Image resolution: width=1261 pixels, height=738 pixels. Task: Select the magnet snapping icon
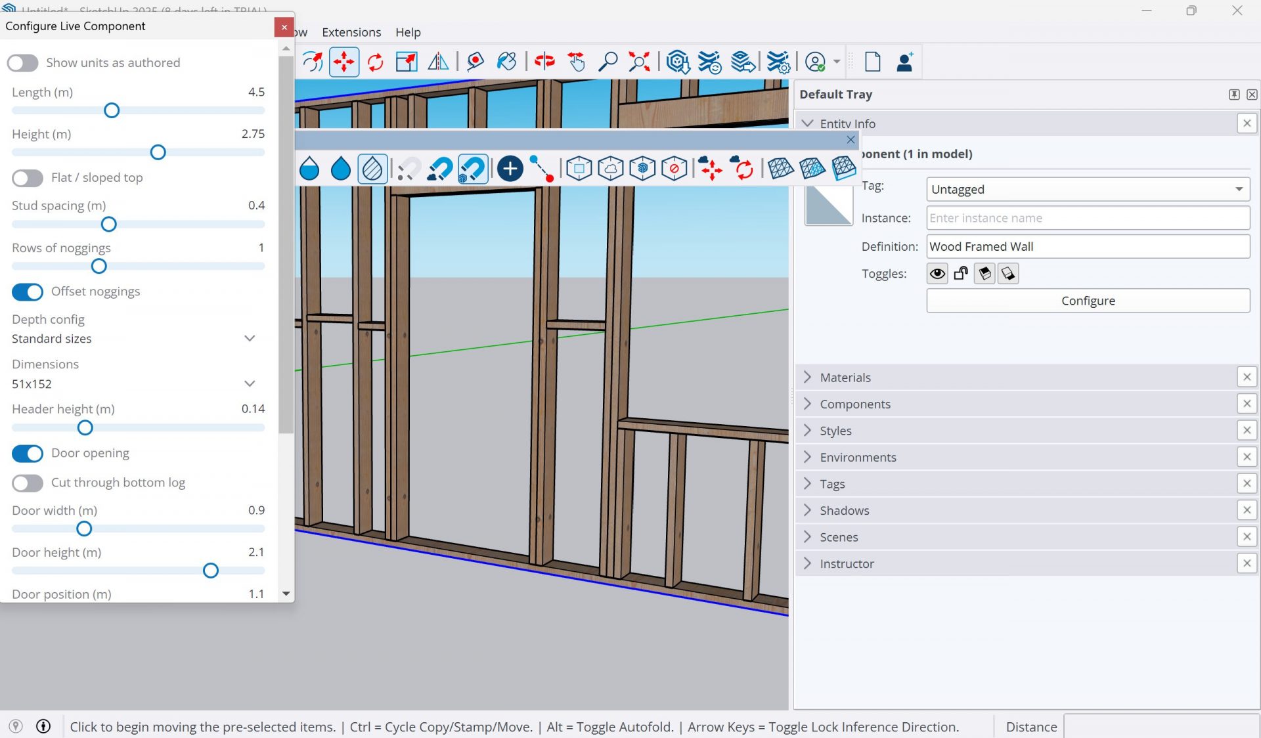click(473, 168)
